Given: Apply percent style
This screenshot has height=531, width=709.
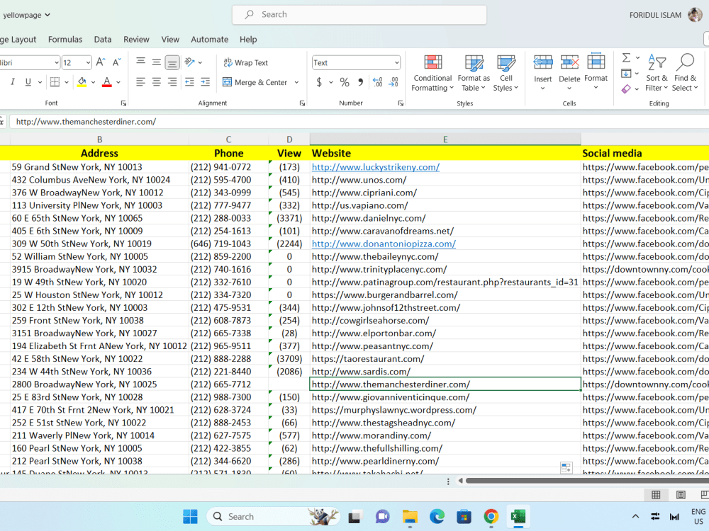Looking at the screenshot, I should (345, 82).
